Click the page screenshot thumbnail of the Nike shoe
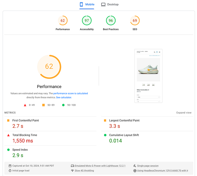 (148, 76)
